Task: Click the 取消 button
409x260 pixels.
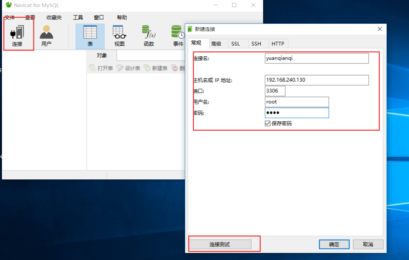Action: point(368,244)
